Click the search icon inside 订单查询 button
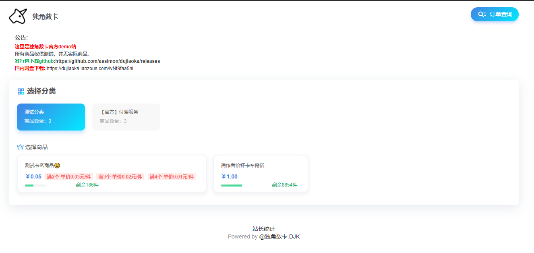Viewport: 534px width, 253px height. pos(482,14)
